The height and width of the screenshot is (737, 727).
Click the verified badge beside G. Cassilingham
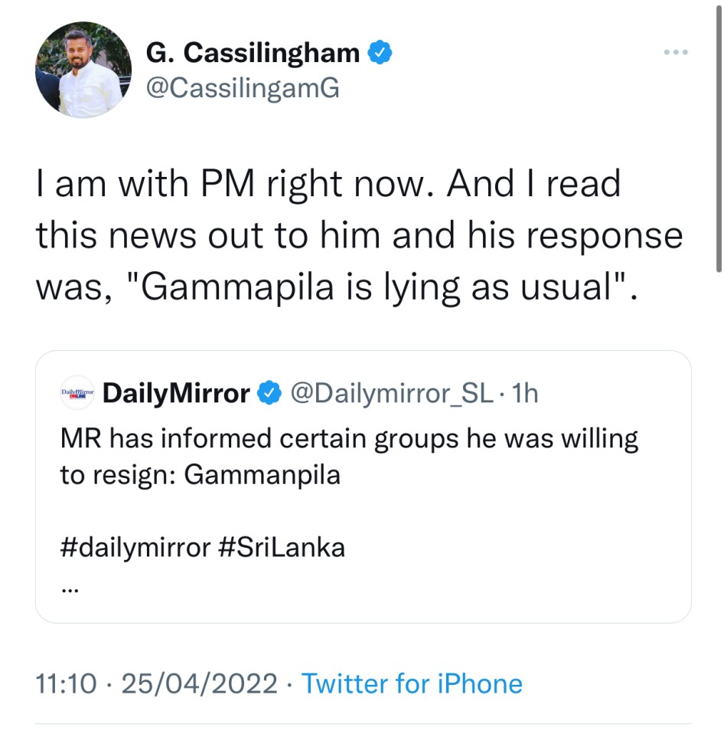(380, 53)
